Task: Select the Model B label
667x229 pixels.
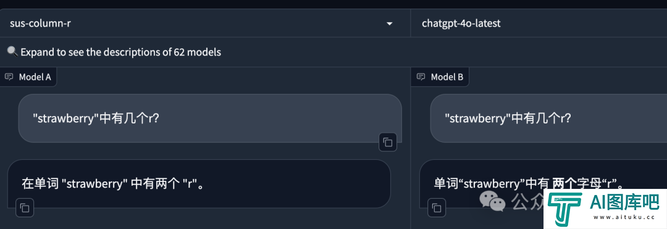Action: pos(447,77)
